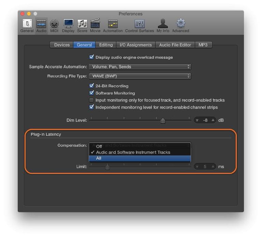
Task: Increase Limit ms with up arrow
Action: point(213,166)
